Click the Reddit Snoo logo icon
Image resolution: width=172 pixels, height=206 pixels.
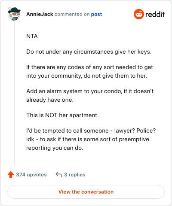click(x=138, y=14)
